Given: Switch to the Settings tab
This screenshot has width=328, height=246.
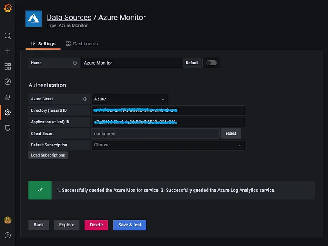Looking at the screenshot, I should tap(43, 44).
